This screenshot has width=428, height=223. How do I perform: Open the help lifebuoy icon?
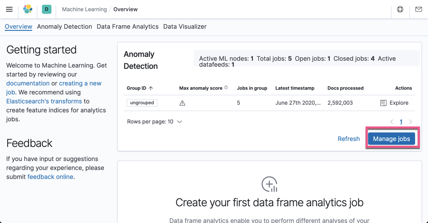tap(400, 9)
